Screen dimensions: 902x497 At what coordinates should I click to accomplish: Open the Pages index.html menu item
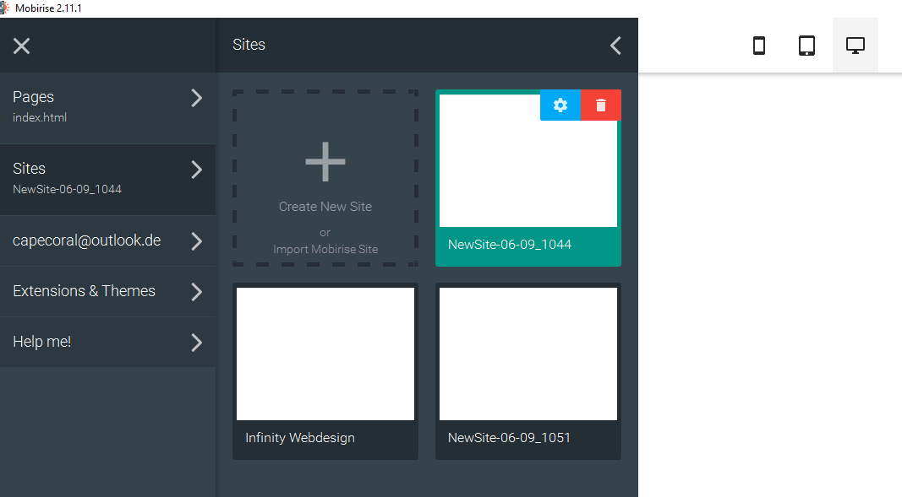85,106
